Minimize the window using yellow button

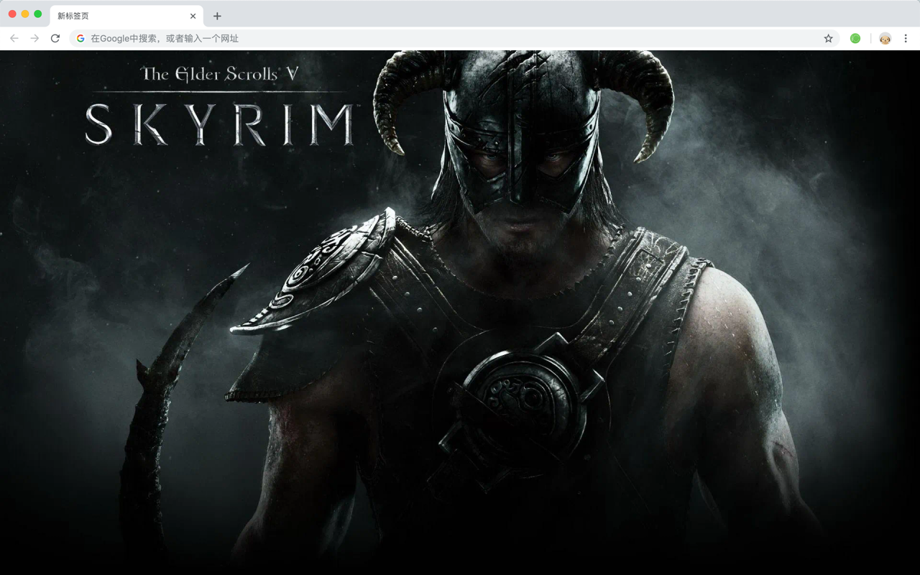[25, 14]
